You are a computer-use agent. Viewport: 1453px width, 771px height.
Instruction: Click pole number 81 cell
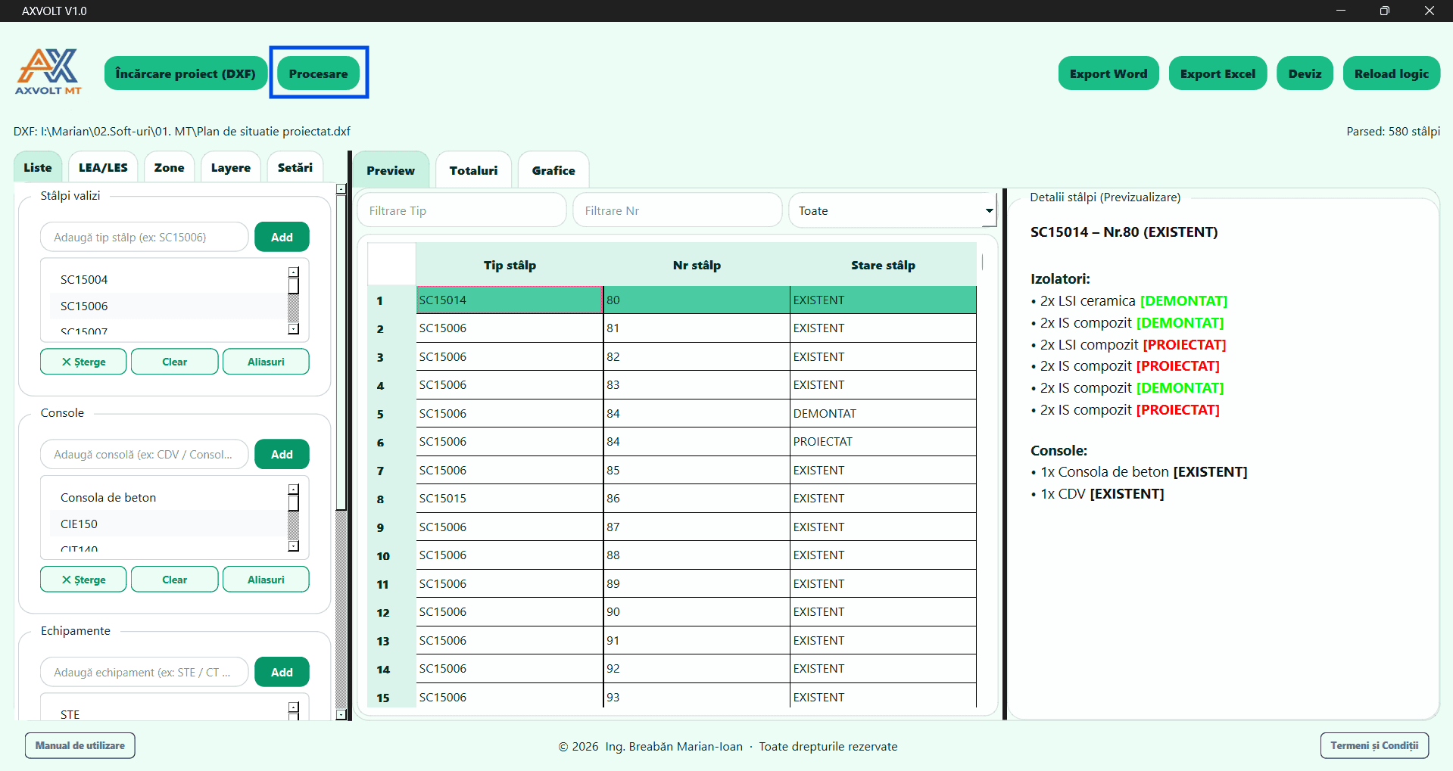coord(697,328)
